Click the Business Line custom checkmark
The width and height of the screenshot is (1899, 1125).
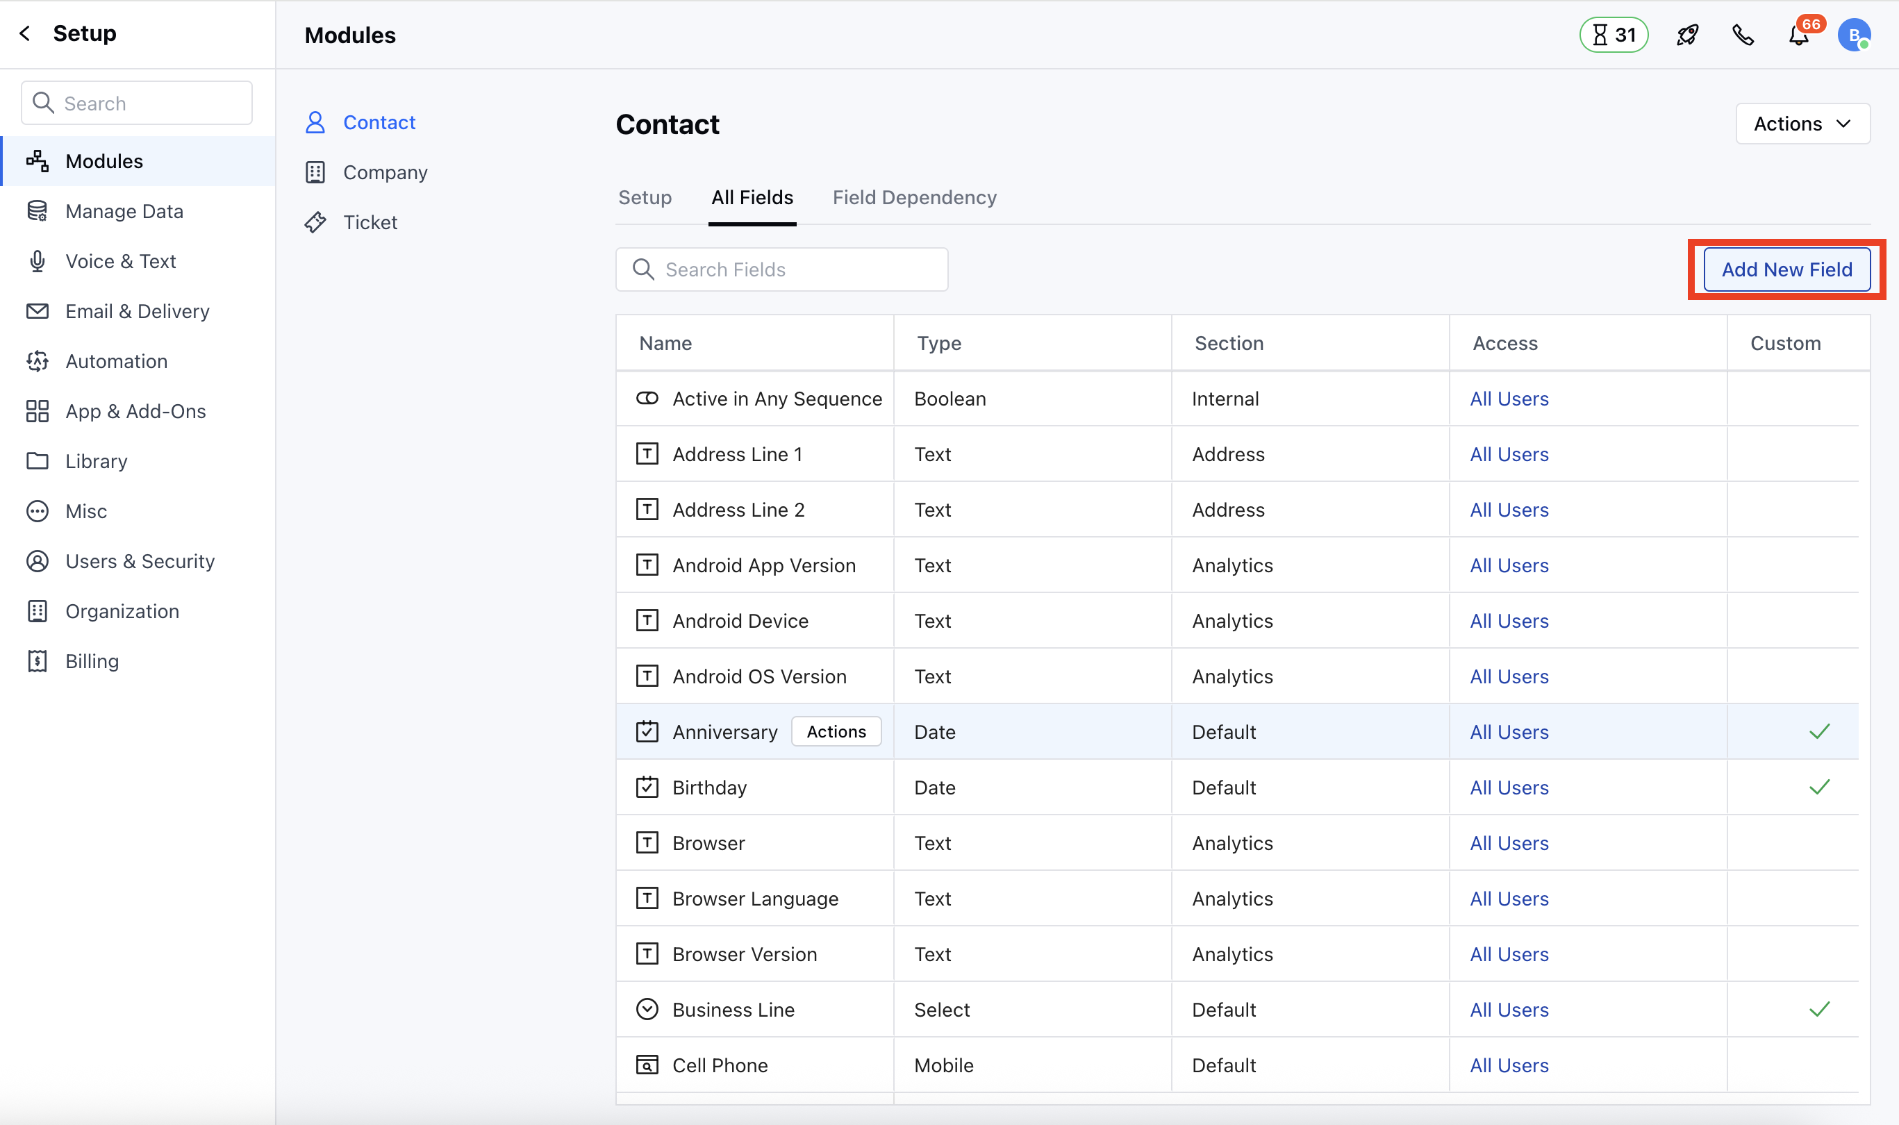pyautogui.click(x=1818, y=1009)
